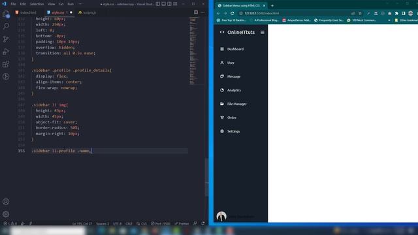The image size is (418, 235).
Task: Toggle secondary side bar layout icon
Action: 170,4
